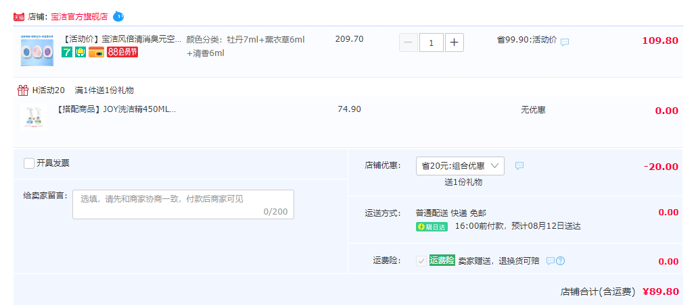698x305 pixels.
Task: Click the 209.70 unit price
Action: [x=349, y=39]
